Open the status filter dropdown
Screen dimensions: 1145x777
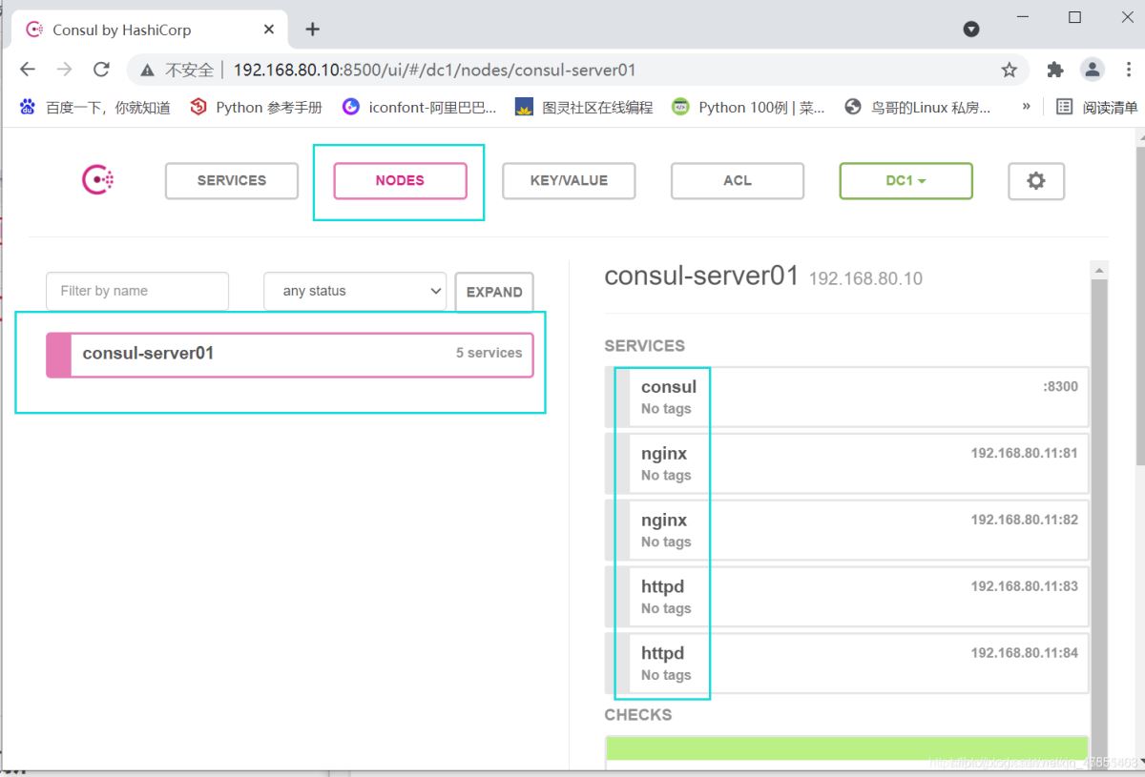pos(355,291)
